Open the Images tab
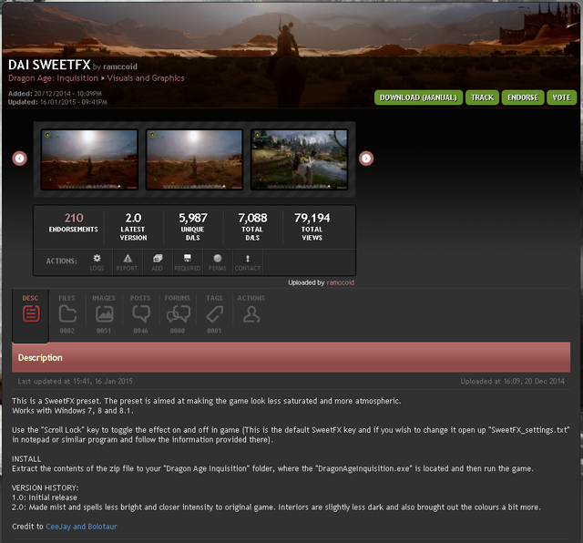 coord(104,314)
